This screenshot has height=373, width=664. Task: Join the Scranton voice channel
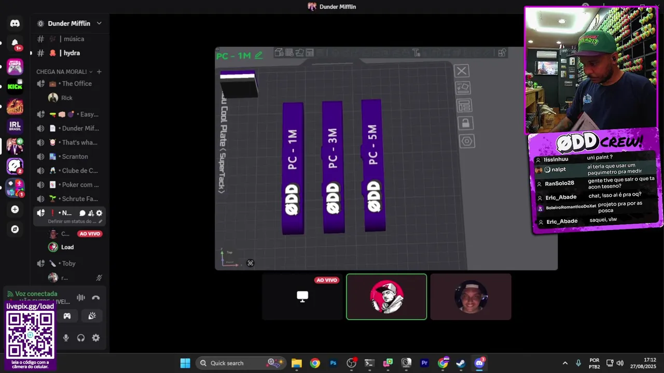pos(70,156)
